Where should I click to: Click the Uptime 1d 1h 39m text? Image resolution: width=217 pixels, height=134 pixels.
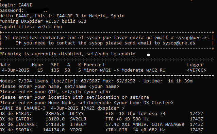tap(168, 81)
